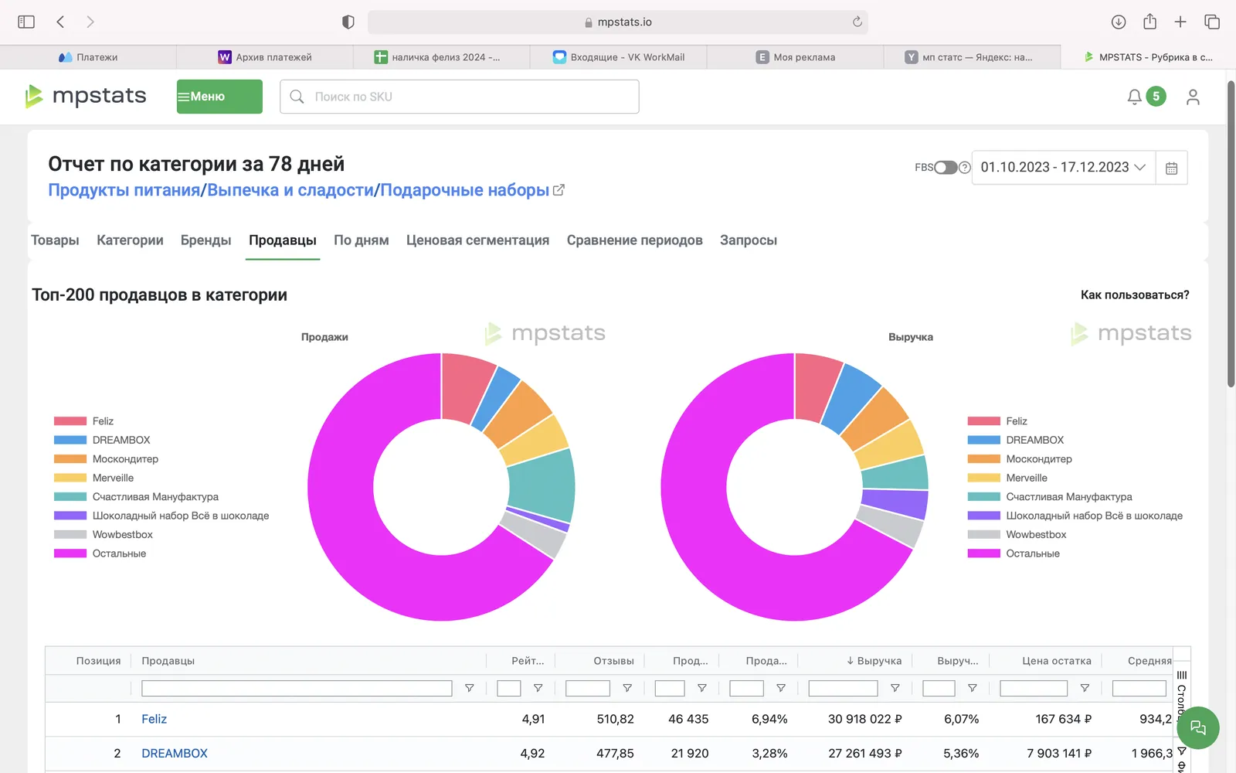Screen dimensions: 1236x773
Task: Toggle Шоколадный набор in the Выручка legend
Action: click(x=1075, y=516)
